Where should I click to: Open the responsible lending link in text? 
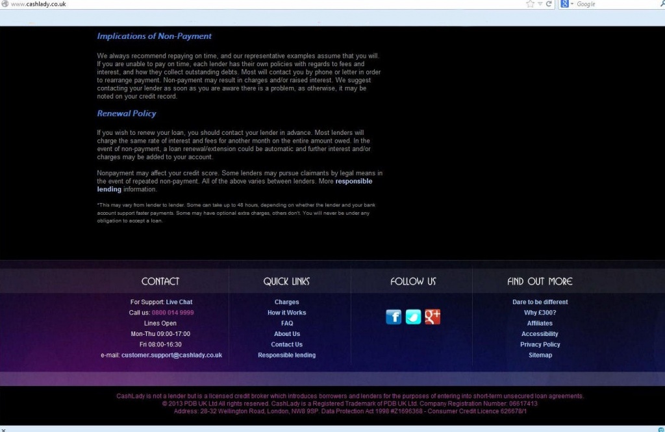click(x=353, y=182)
